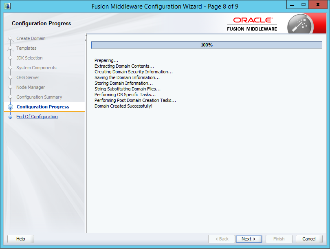Select the OHS Server step
This screenshot has width=330, height=249.
coord(28,77)
